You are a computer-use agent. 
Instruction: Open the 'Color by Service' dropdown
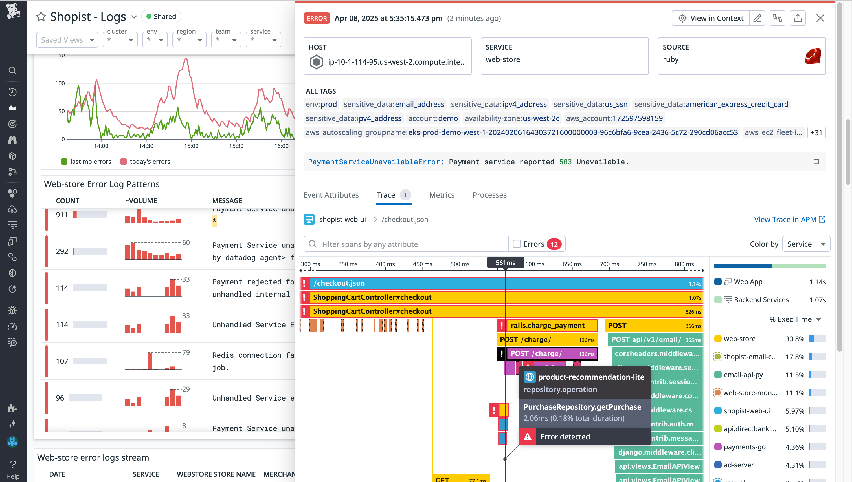tap(806, 244)
